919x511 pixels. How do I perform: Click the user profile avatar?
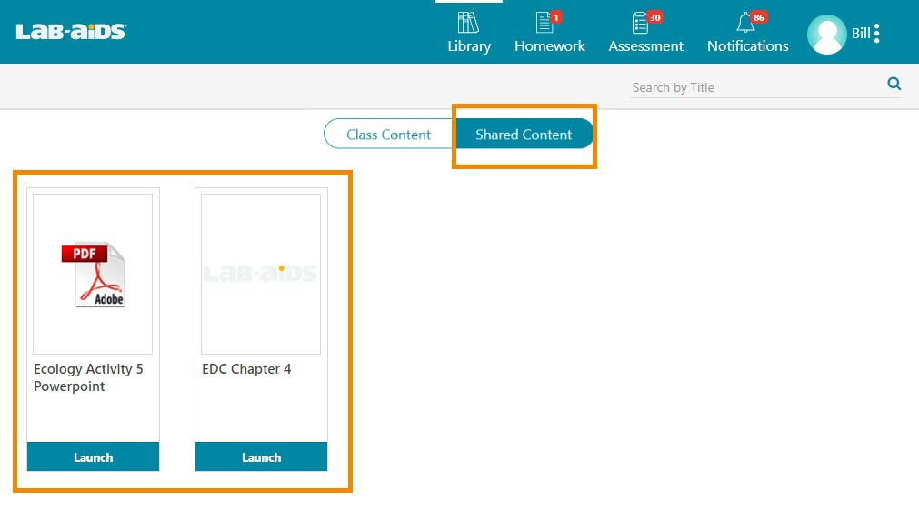point(826,35)
